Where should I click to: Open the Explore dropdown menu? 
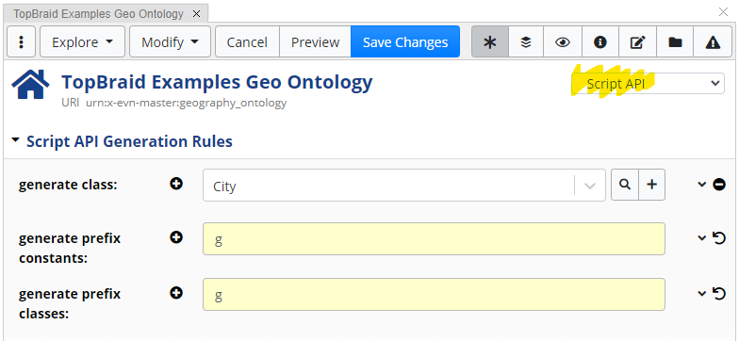click(83, 41)
